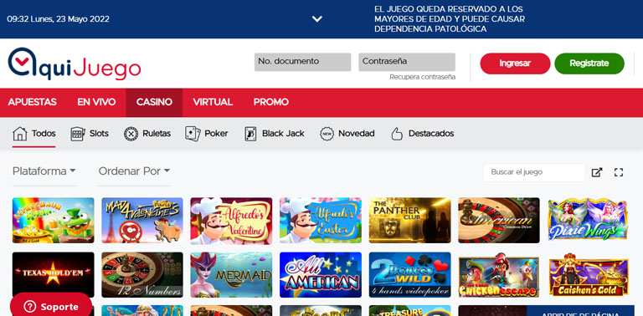Click the Poker cards icon
This screenshot has height=316, width=643.
[x=193, y=134]
